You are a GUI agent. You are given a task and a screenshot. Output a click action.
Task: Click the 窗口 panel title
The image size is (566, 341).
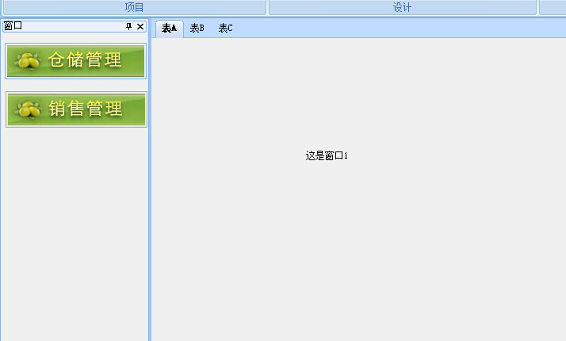(13, 26)
